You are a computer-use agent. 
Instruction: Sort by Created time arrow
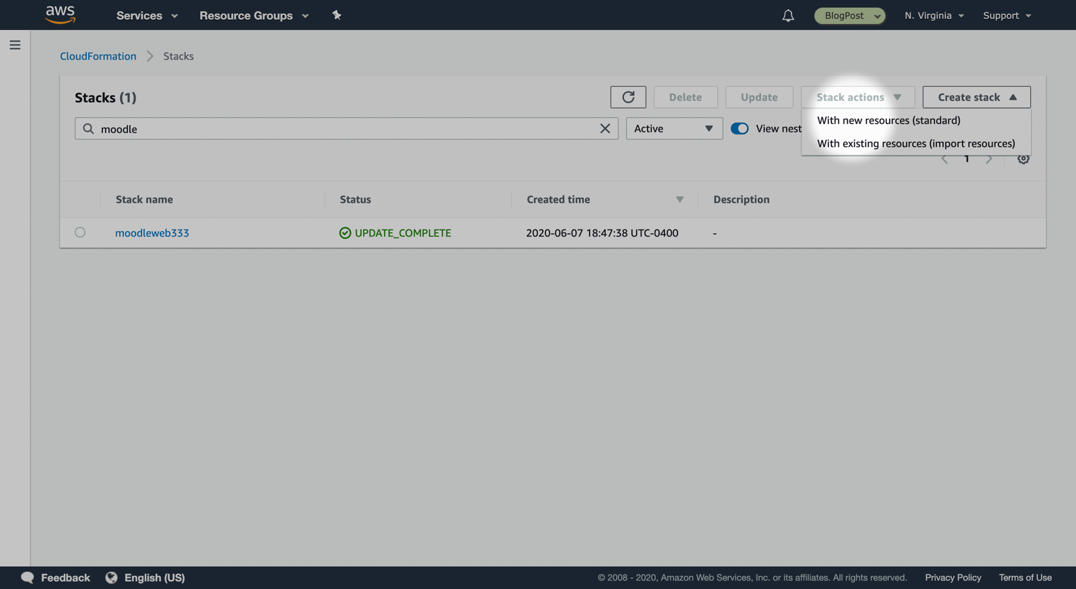680,199
